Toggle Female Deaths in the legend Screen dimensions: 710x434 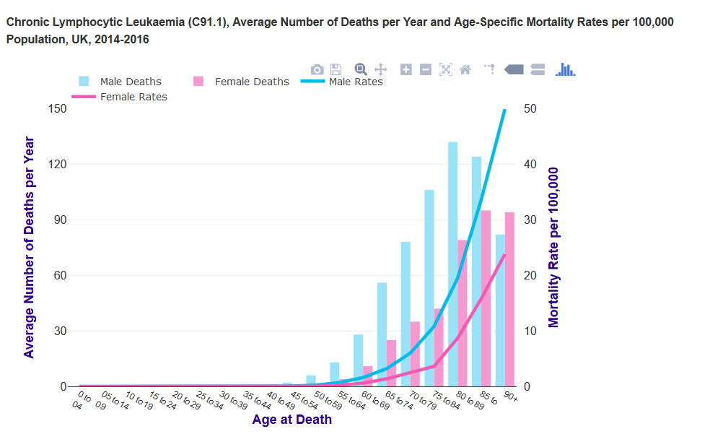(x=249, y=82)
